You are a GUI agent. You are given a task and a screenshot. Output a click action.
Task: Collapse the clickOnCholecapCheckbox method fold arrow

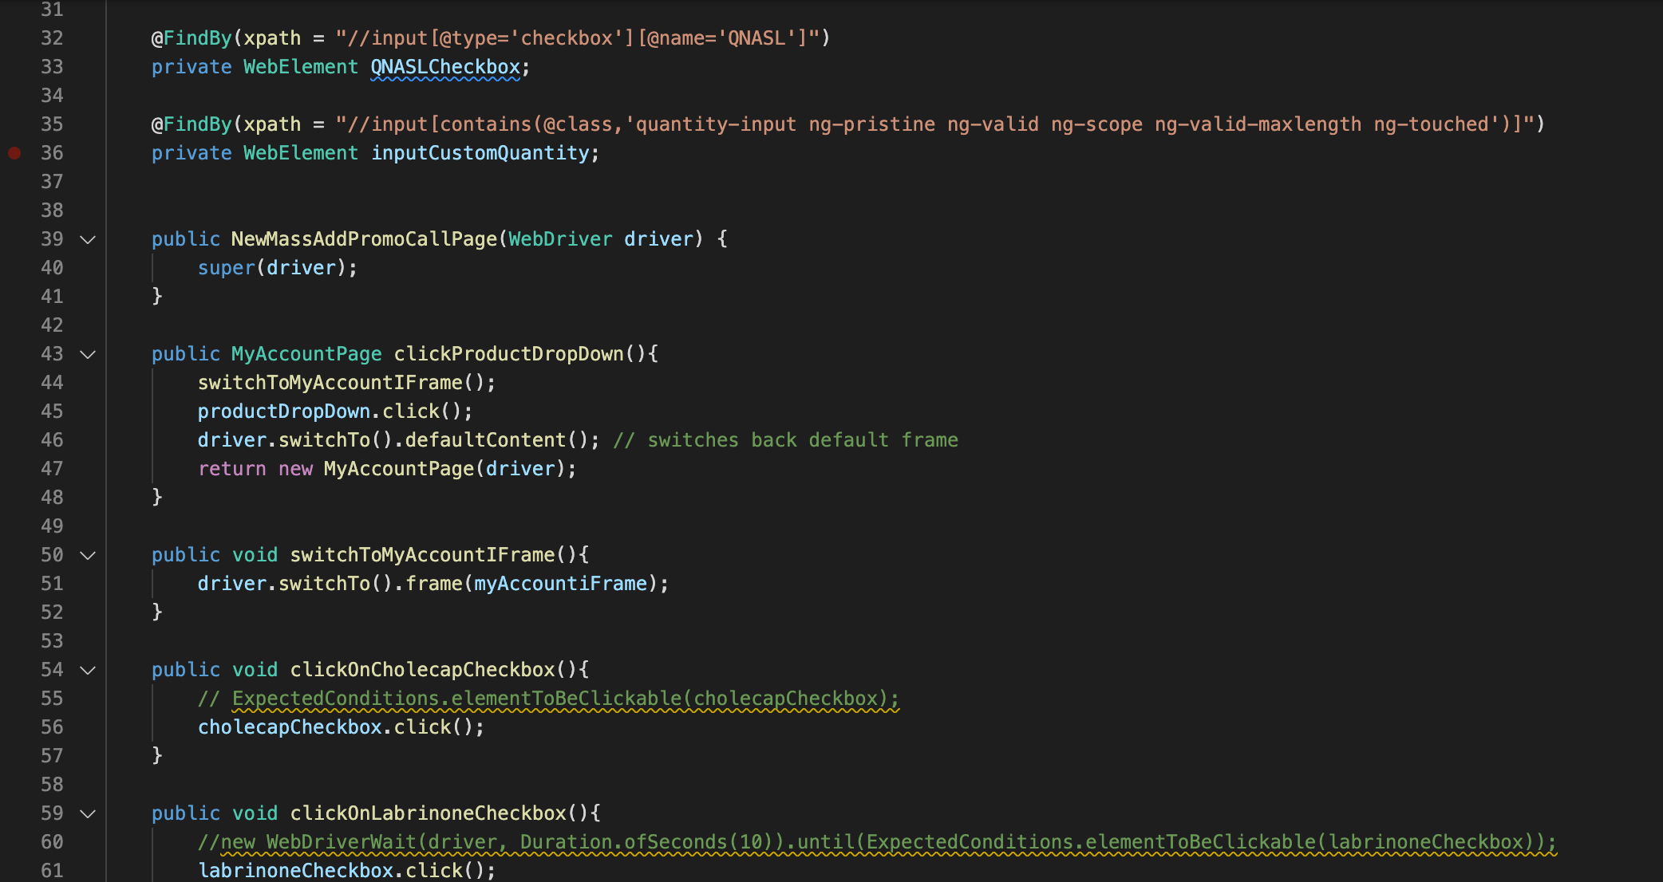coord(88,670)
